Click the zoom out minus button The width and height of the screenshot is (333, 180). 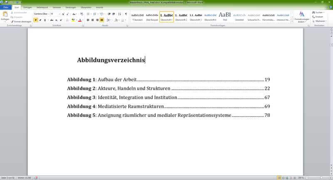307,178
